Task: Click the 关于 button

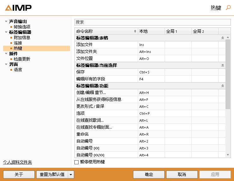Action: 19,174
